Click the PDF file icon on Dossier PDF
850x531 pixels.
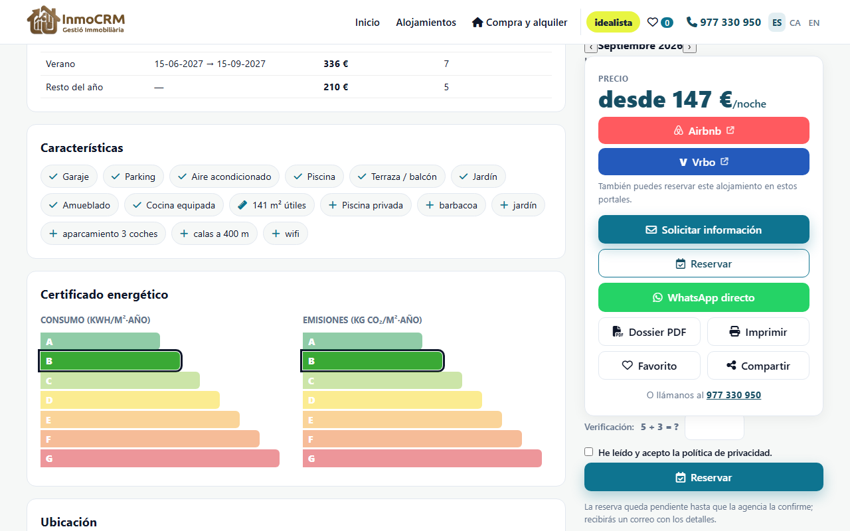pos(618,332)
